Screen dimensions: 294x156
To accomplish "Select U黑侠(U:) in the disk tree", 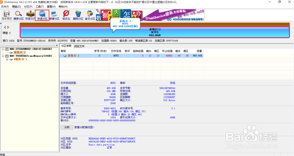I will 20,59.
